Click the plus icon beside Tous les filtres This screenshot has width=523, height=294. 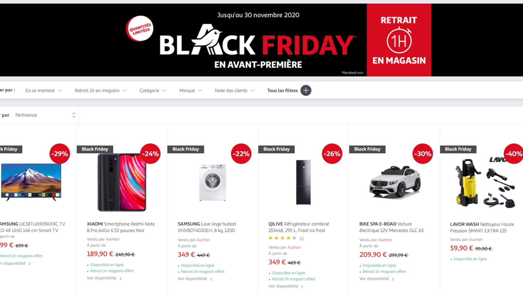(306, 91)
